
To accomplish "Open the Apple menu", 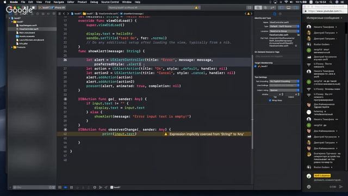I will click(x=5, y=2).
